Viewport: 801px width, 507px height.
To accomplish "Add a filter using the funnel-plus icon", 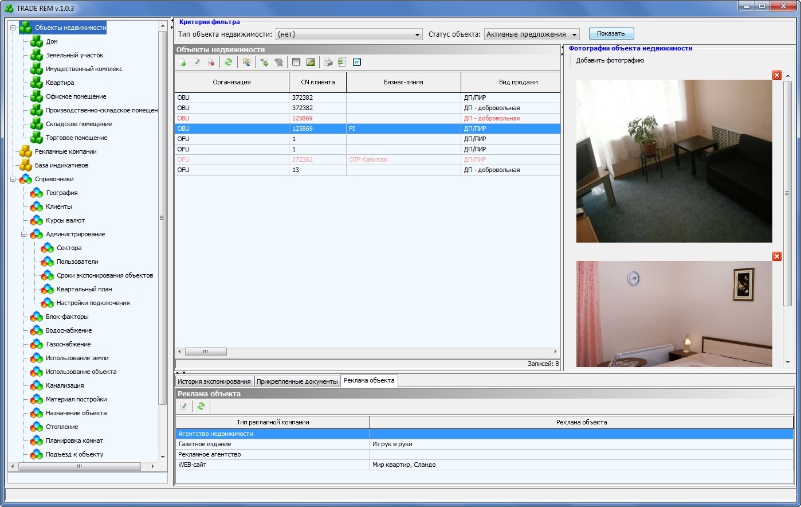I will pyautogui.click(x=264, y=62).
